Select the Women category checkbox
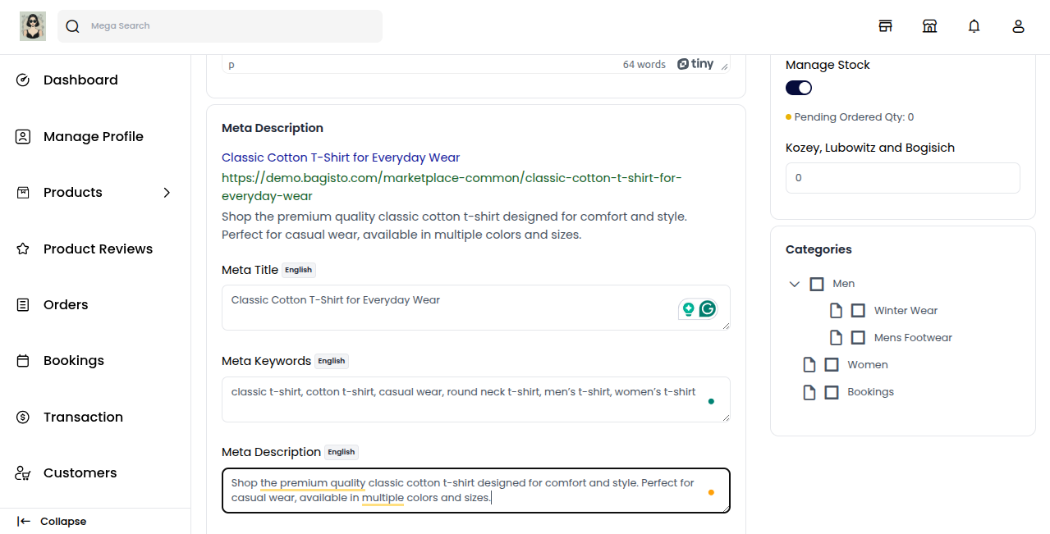This screenshot has height=534, width=1050. point(832,364)
